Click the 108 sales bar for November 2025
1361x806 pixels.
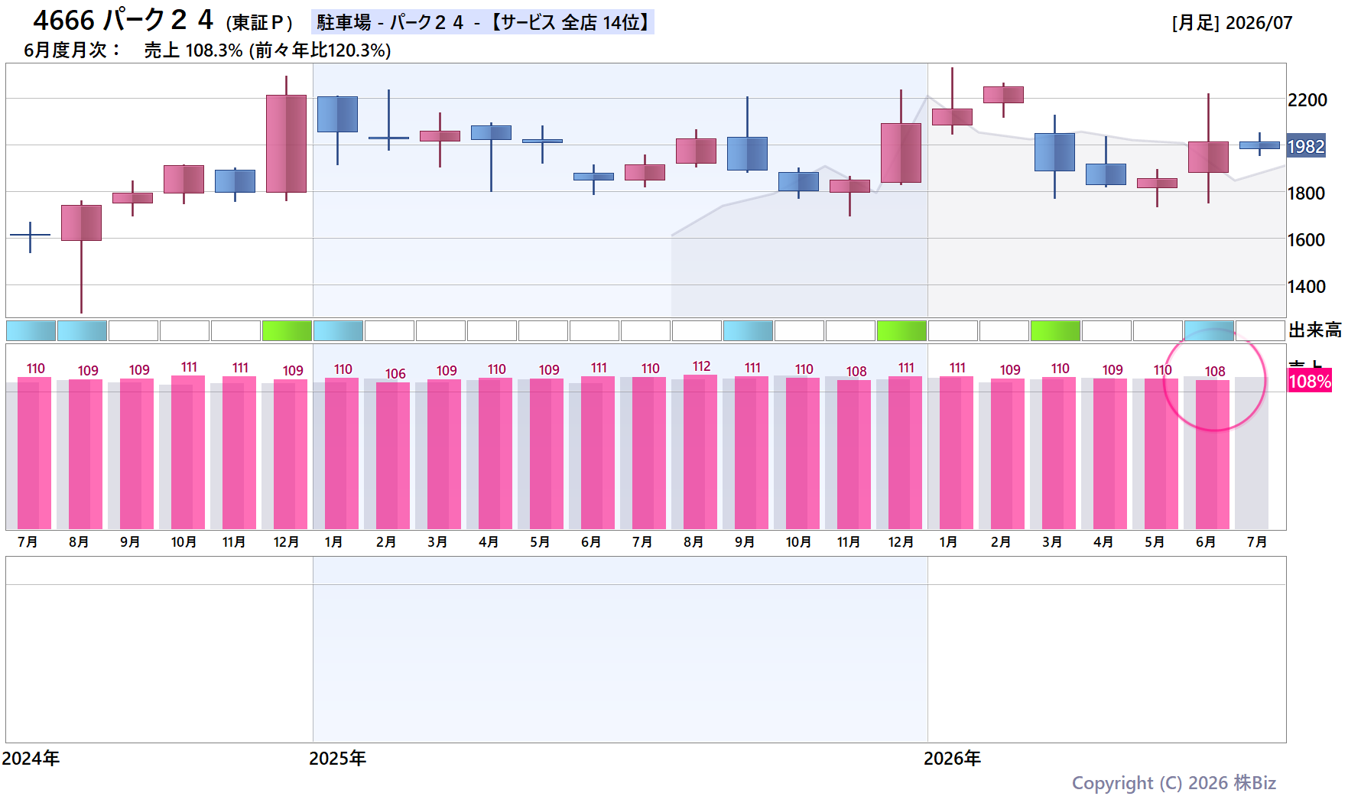tap(854, 455)
